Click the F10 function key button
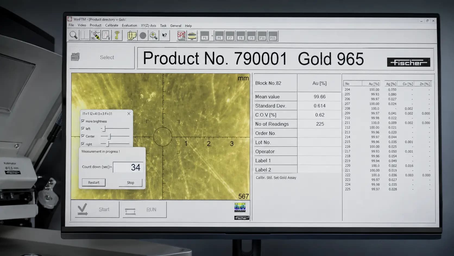The width and height of the screenshot is (454, 256). 262,36
